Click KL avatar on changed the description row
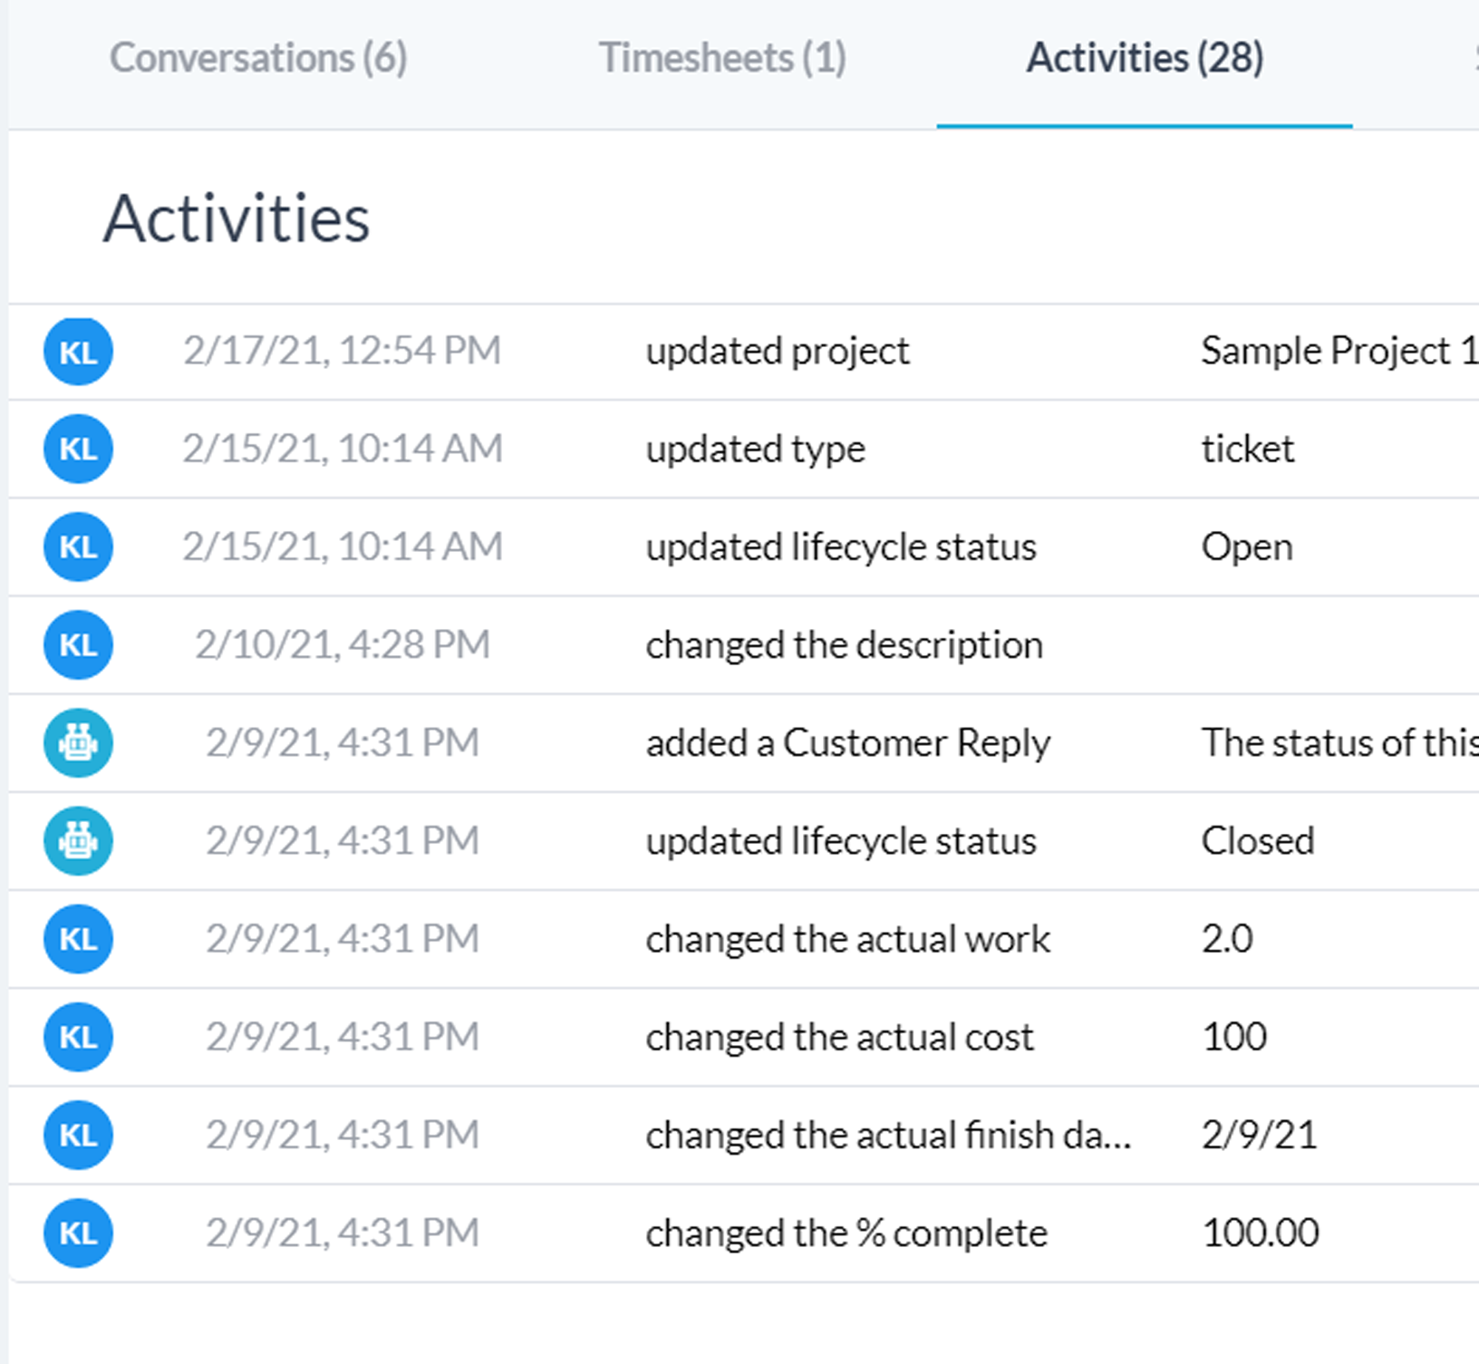The height and width of the screenshot is (1364, 1479). (x=78, y=645)
